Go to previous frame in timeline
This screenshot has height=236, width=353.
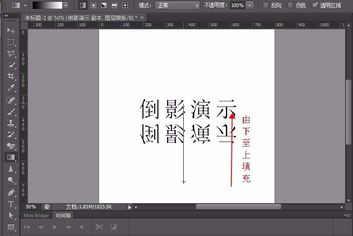coord(41,227)
